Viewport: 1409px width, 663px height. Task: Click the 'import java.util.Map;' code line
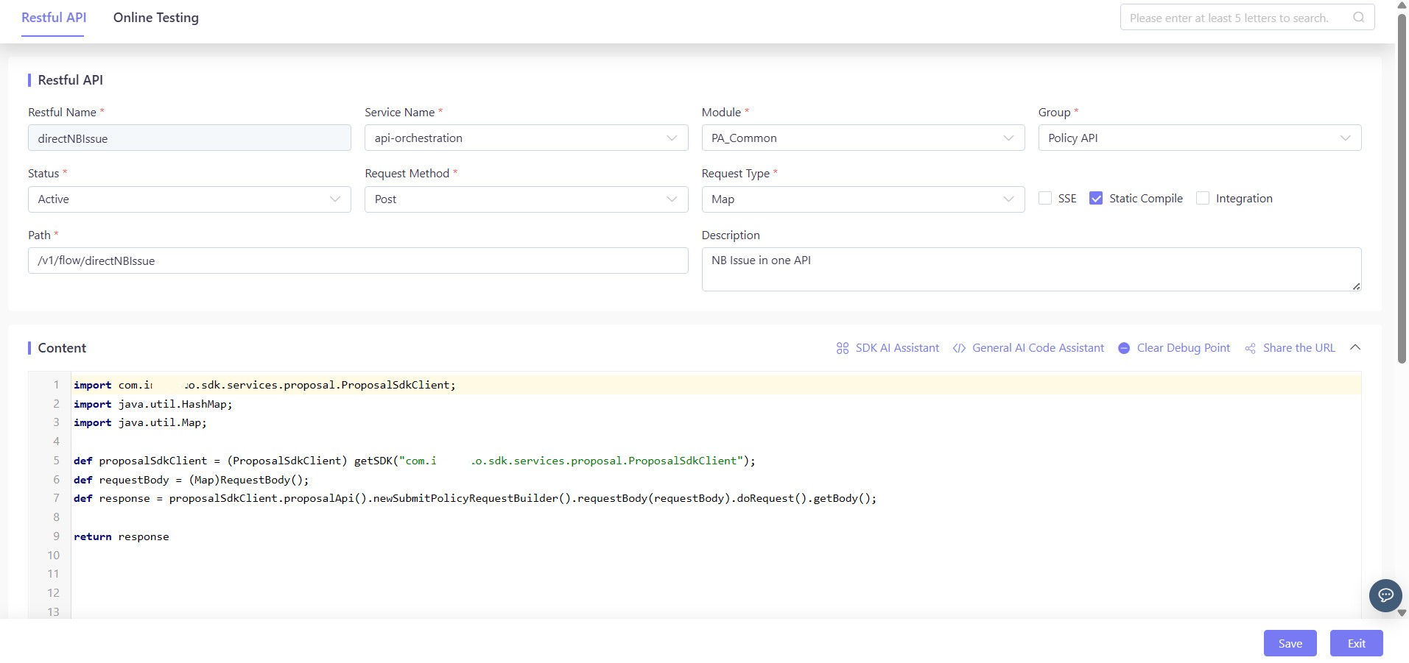(x=140, y=422)
